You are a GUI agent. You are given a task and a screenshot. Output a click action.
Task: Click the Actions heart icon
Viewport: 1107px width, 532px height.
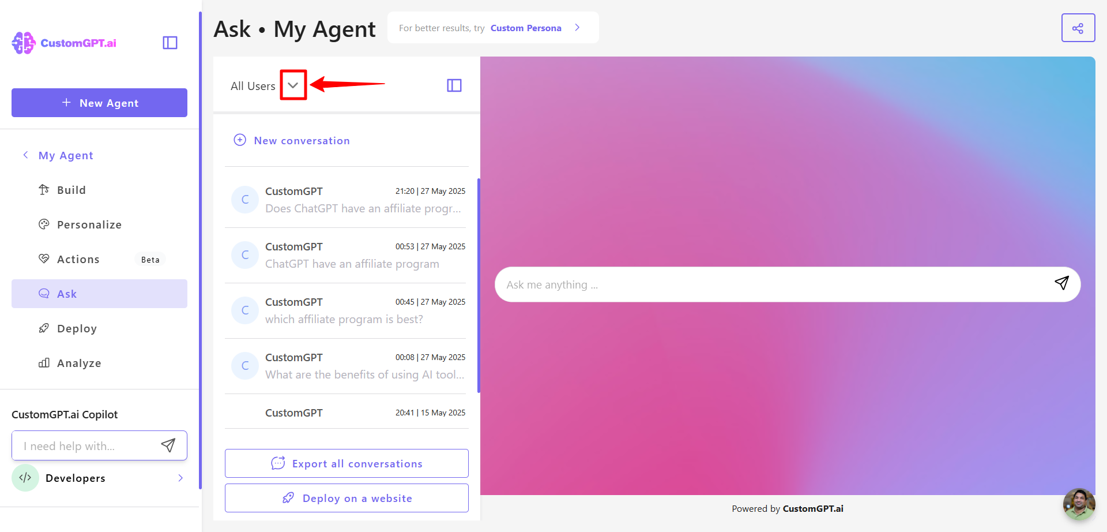point(44,258)
